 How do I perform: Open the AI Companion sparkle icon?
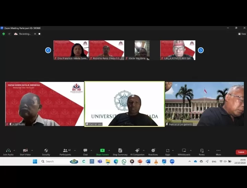pyautogui.click(x=137, y=151)
